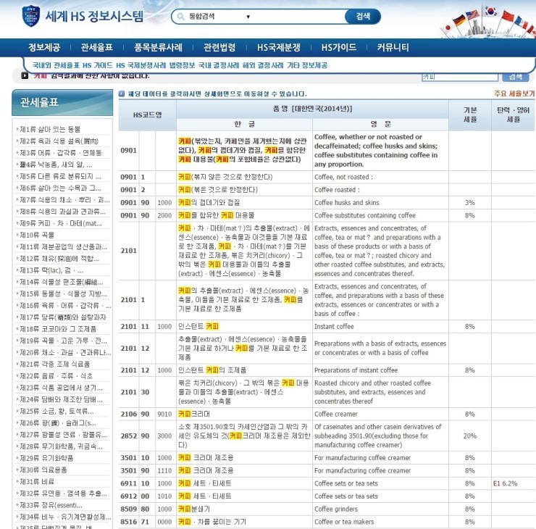Select 제24류 담배 tree item

tap(61, 399)
